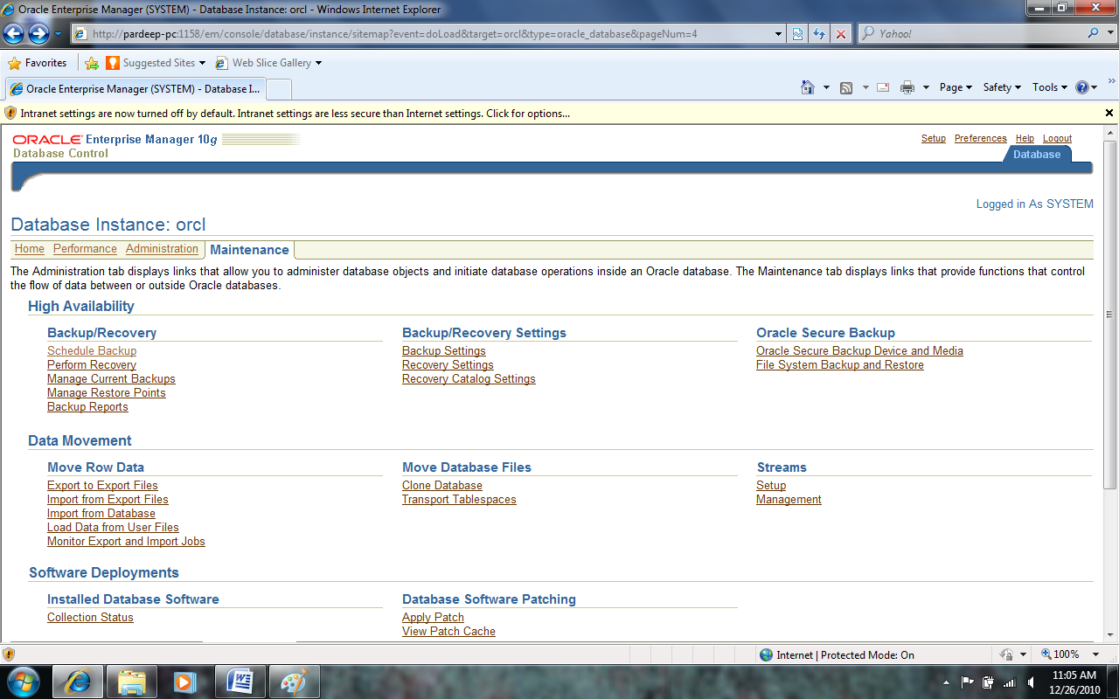This screenshot has width=1119, height=699.
Task: Click the page vertical scrollbar thumb
Action: click(1110, 313)
